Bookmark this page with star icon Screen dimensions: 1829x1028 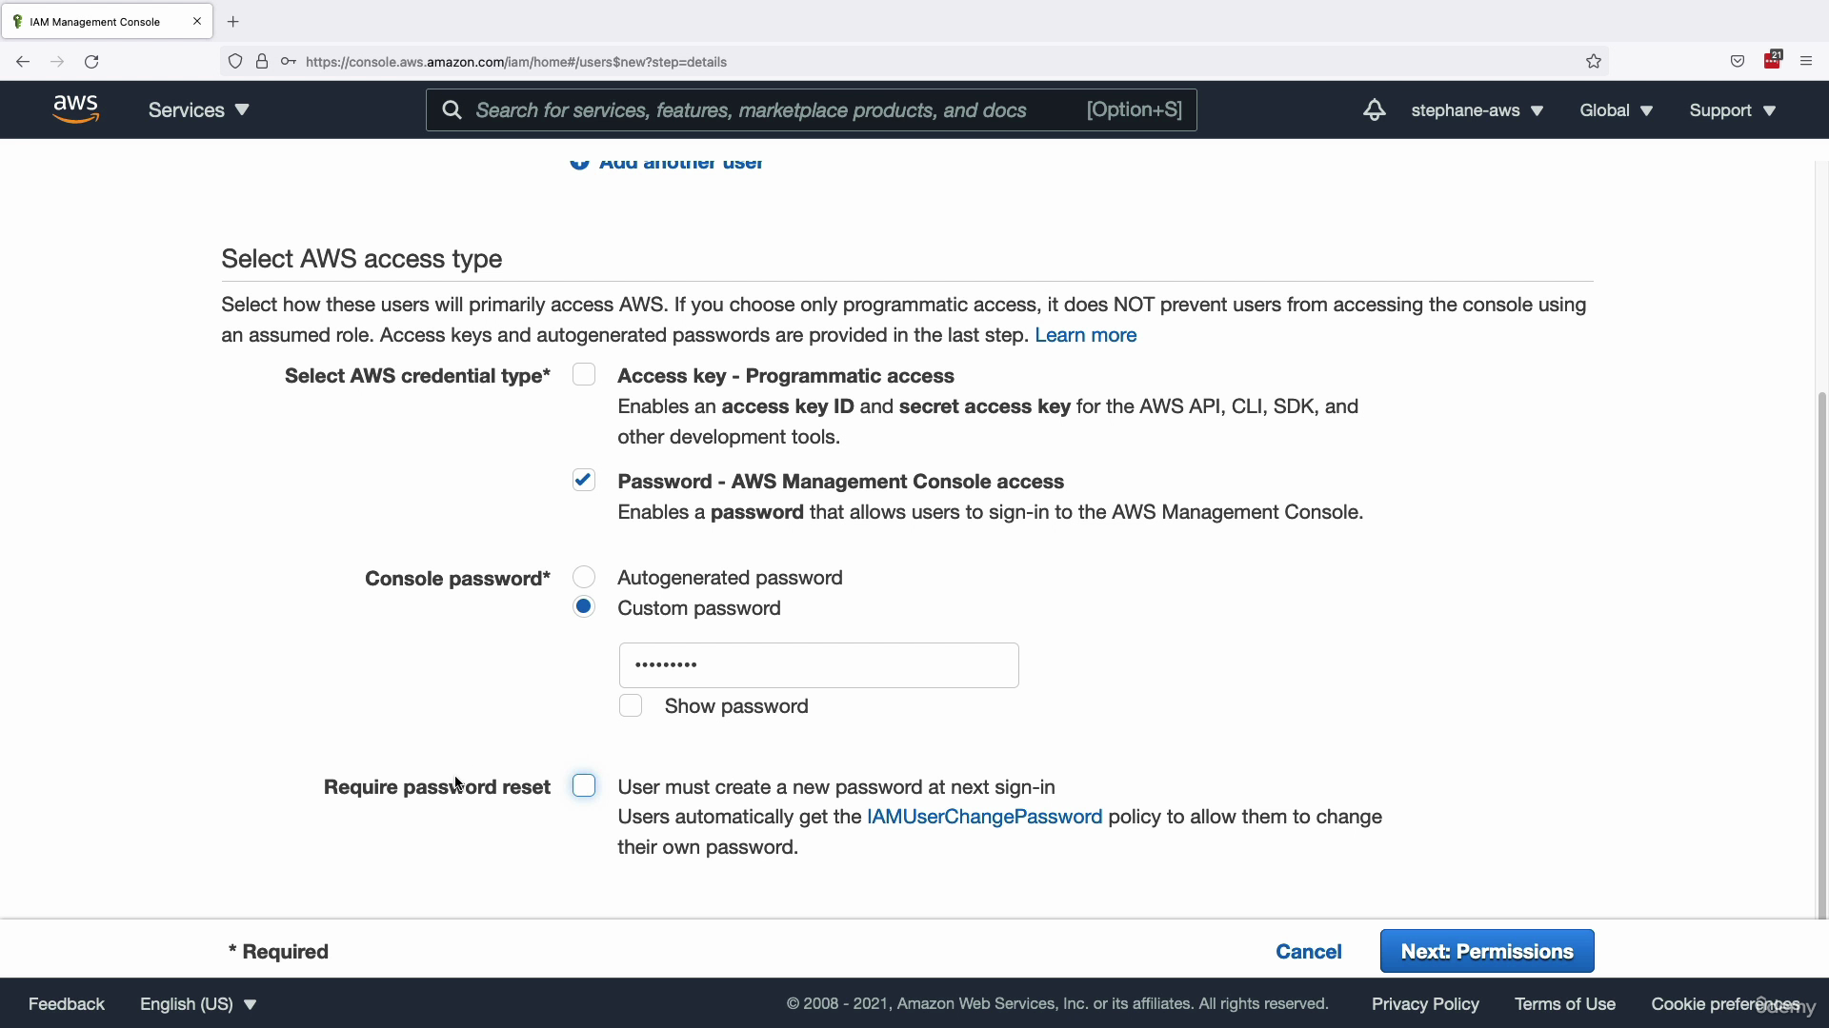[x=1594, y=62]
